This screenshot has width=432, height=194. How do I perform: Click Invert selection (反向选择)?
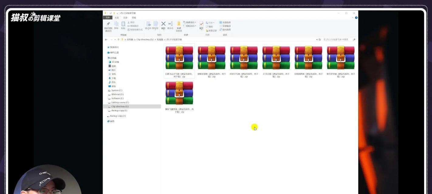click(x=225, y=30)
